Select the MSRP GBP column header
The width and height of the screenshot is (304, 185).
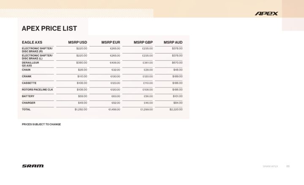pyautogui.click(x=143, y=43)
